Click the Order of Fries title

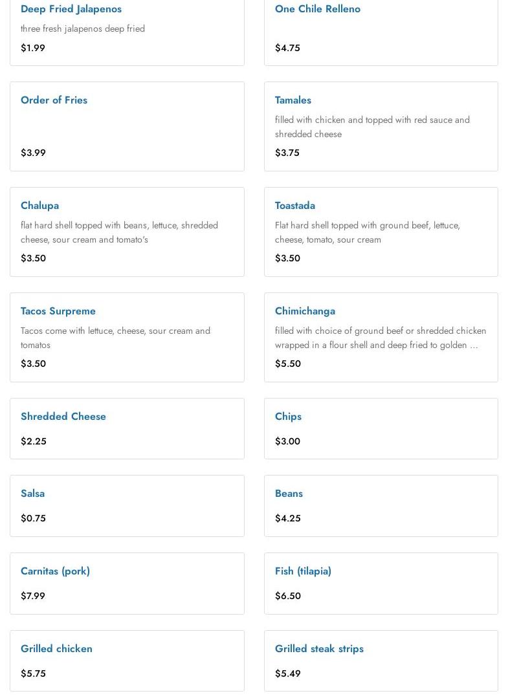(54, 100)
